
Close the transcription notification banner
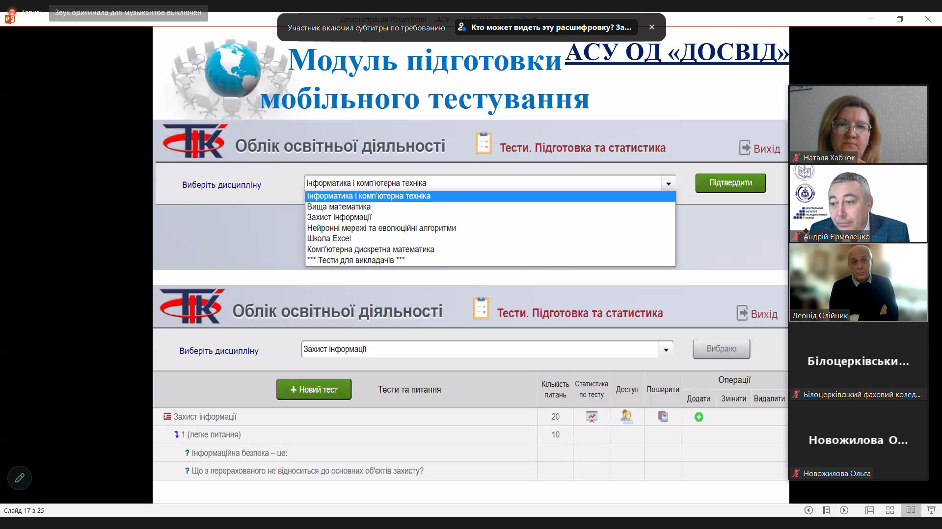652,27
